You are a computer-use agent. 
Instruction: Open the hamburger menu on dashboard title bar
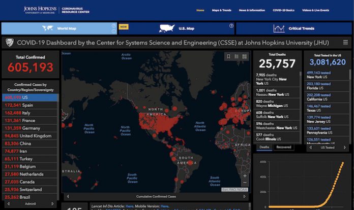pyautogui.click(x=345, y=42)
